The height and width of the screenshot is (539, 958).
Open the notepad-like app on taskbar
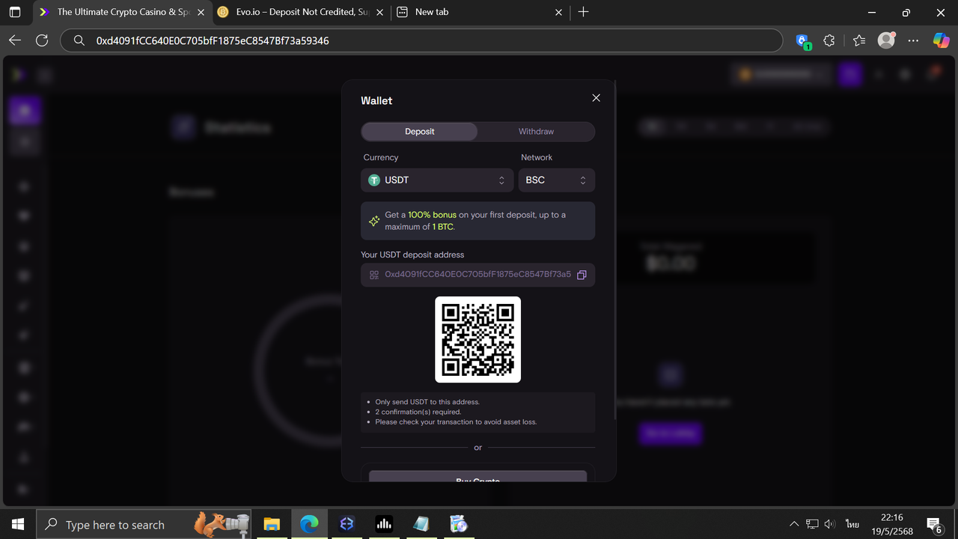click(x=421, y=524)
